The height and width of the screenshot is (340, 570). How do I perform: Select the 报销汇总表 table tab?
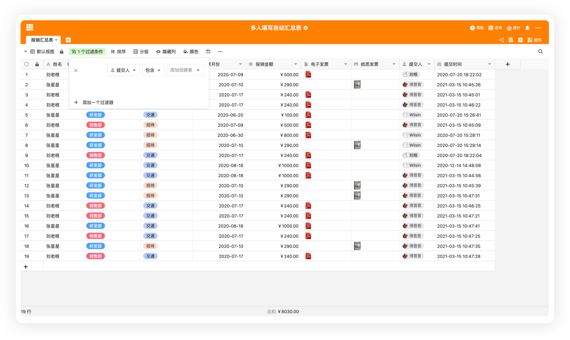[42, 40]
